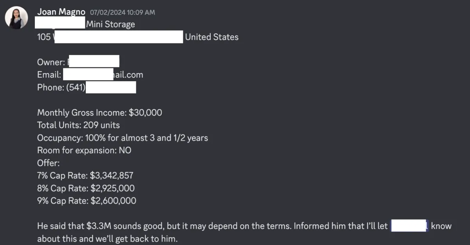
Task: Click the Total Units: 209 units line
Action: click(78, 125)
